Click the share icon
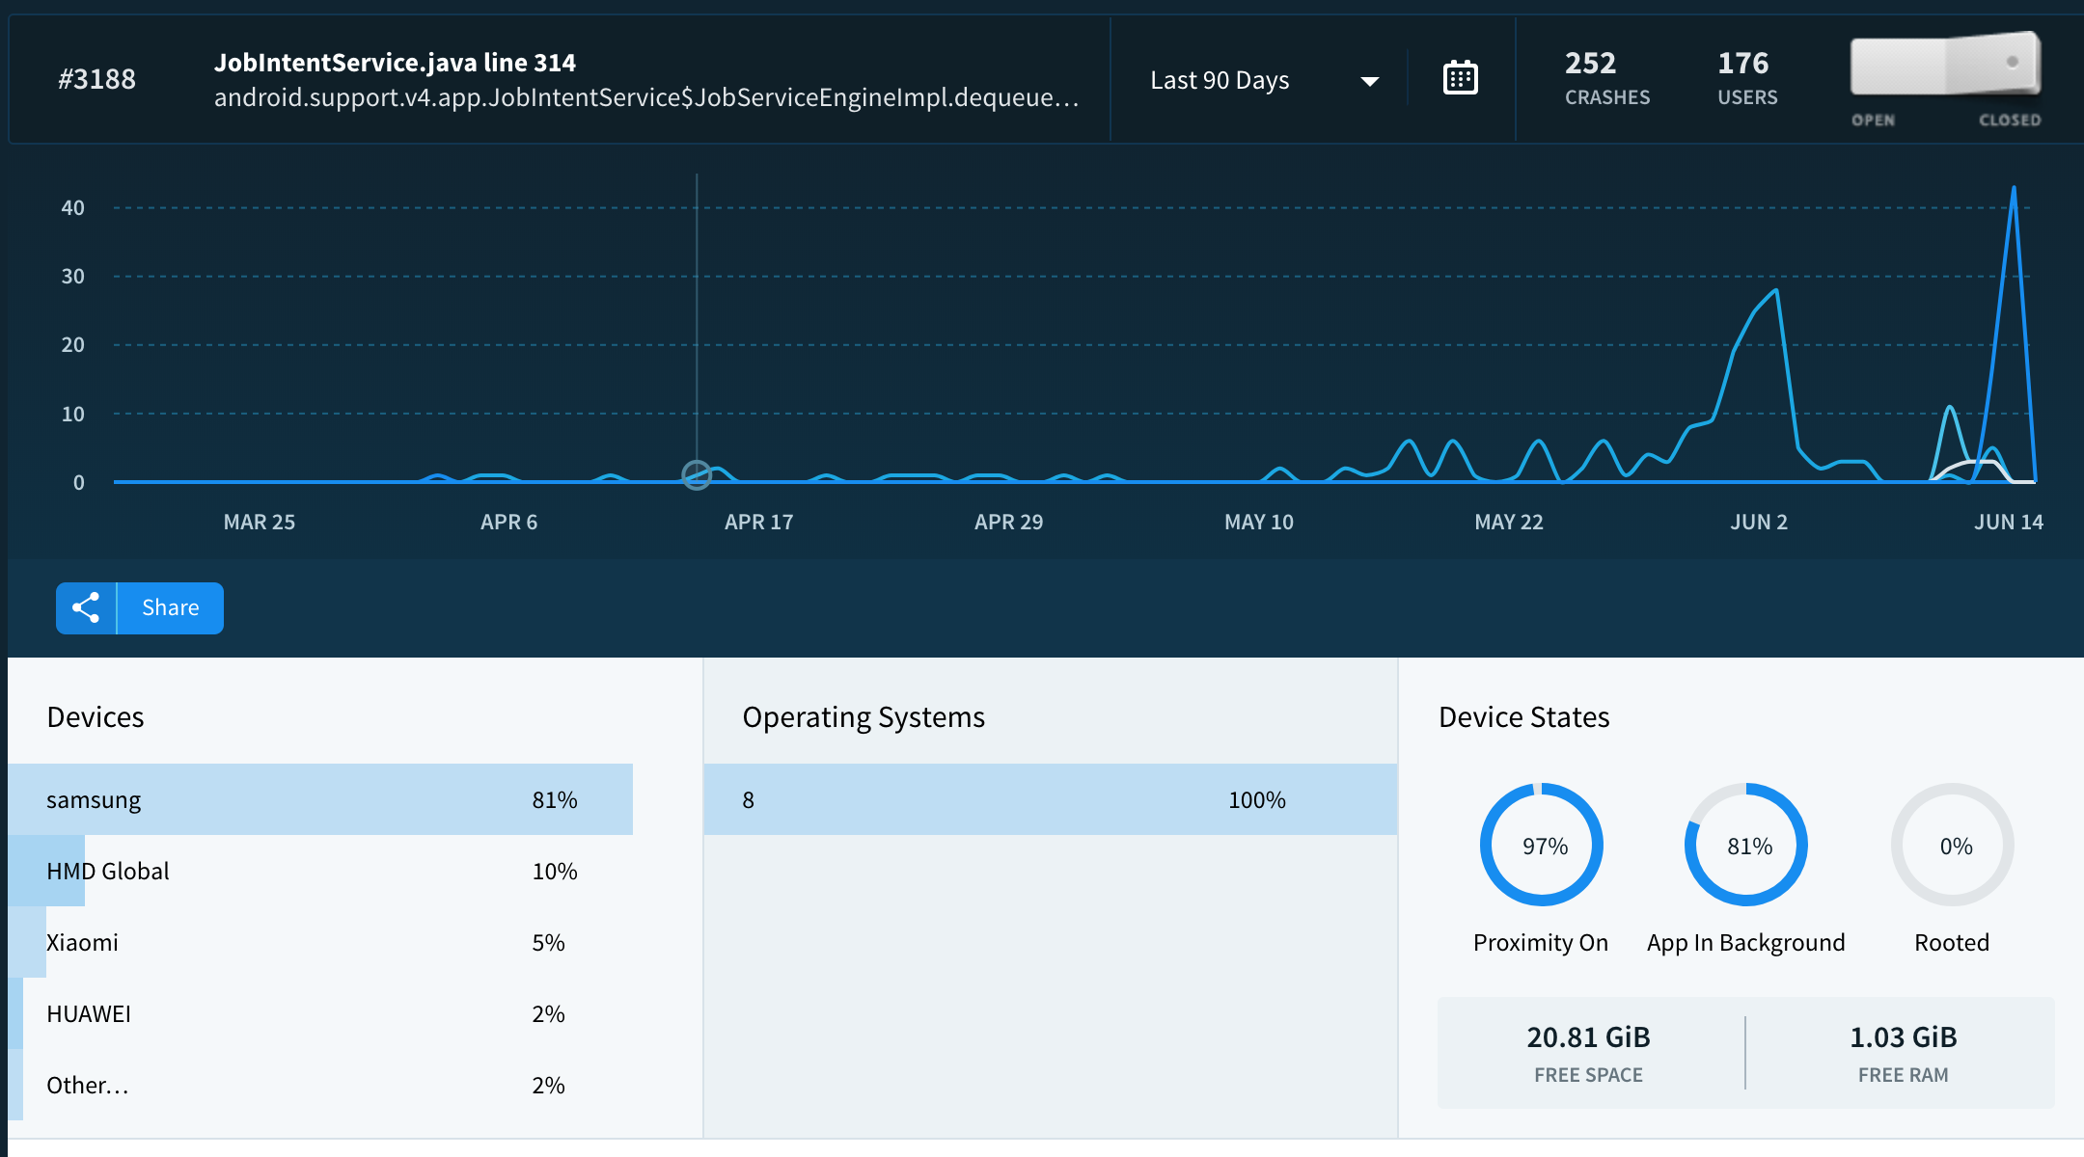The height and width of the screenshot is (1157, 2084). (86, 607)
